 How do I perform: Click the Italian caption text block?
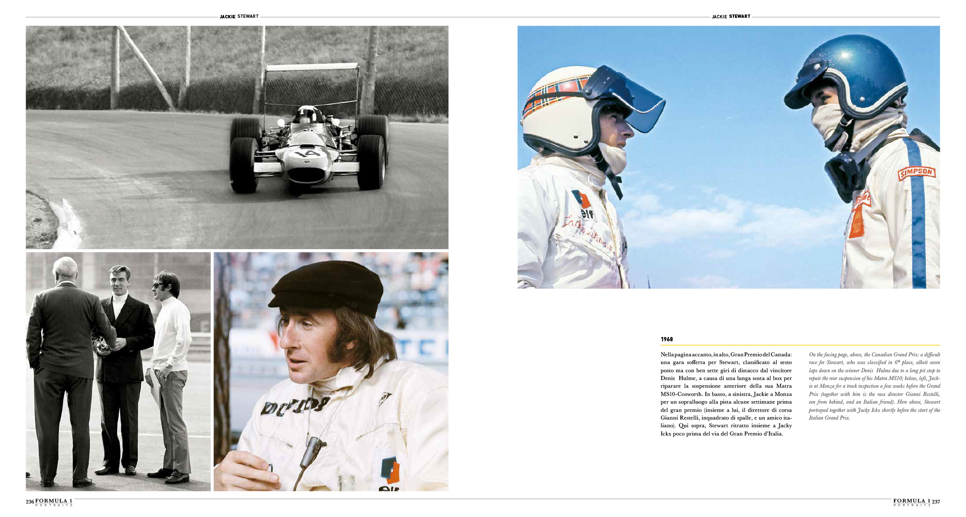pyautogui.click(x=726, y=394)
